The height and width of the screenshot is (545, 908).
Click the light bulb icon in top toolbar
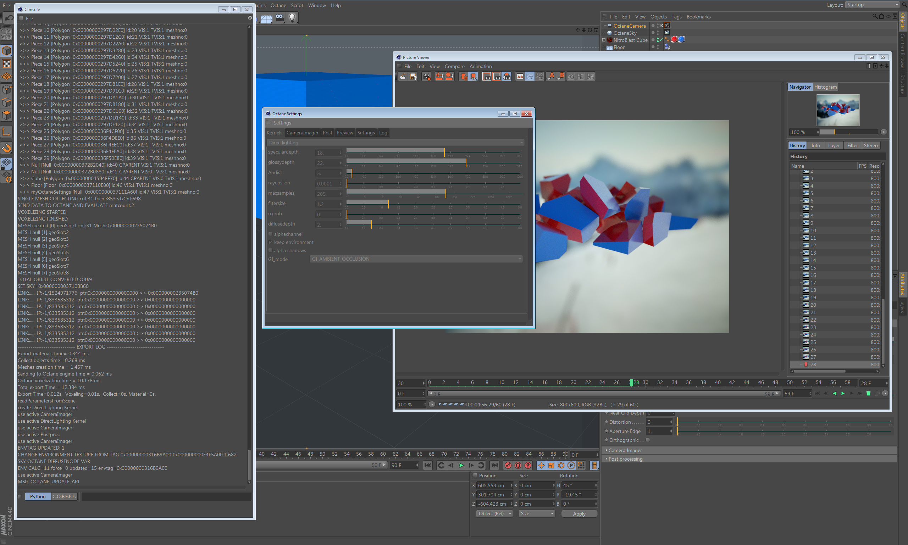(292, 18)
